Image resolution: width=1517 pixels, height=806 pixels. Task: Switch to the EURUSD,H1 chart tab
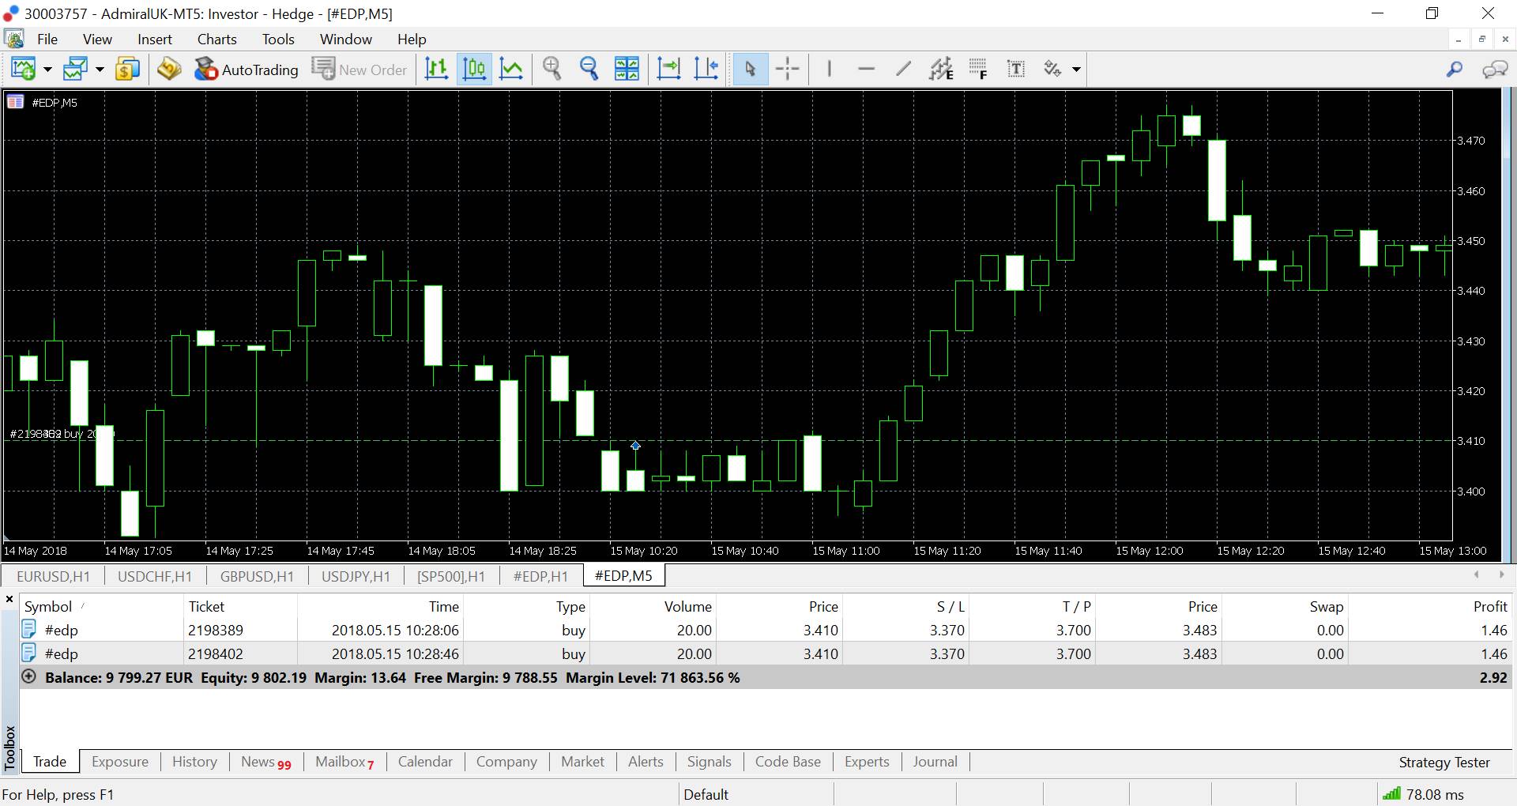53,576
